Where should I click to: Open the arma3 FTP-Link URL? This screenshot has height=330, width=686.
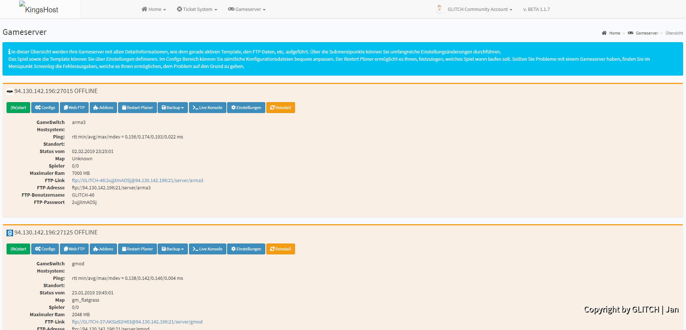(x=137, y=181)
